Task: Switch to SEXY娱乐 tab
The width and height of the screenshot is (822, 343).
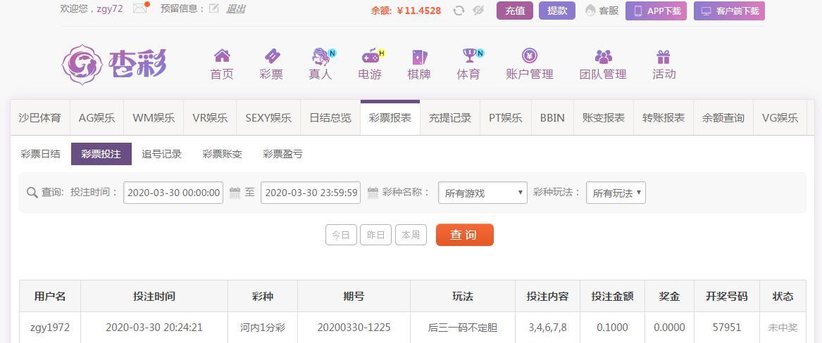Action: coord(268,117)
